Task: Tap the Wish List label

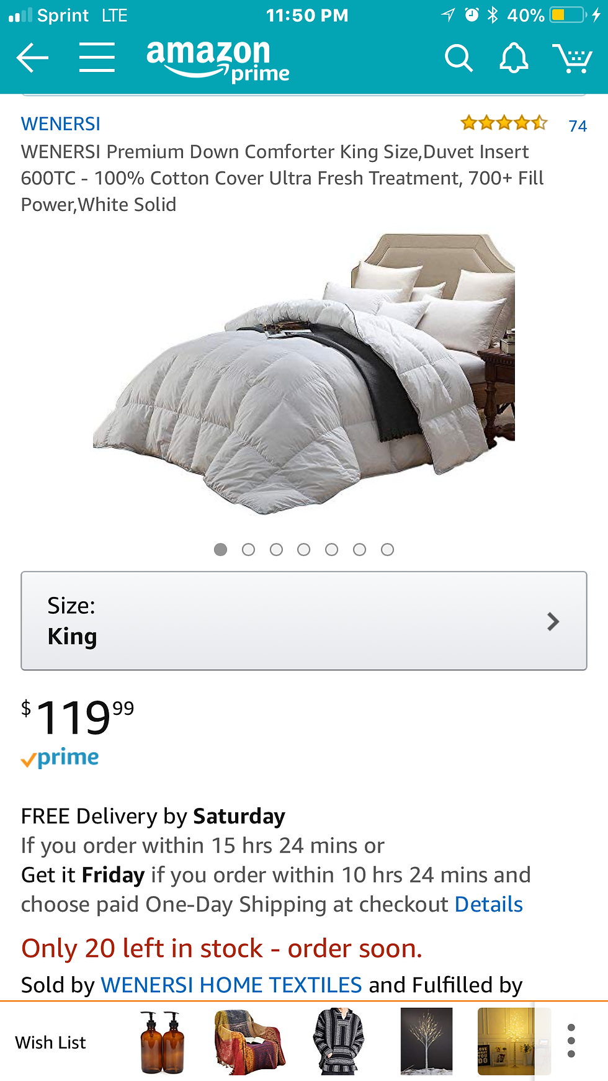Action: 50,1043
